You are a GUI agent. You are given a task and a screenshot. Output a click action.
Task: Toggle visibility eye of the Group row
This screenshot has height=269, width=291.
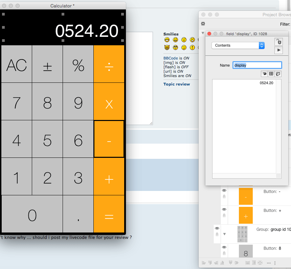[x=217, y=228]
